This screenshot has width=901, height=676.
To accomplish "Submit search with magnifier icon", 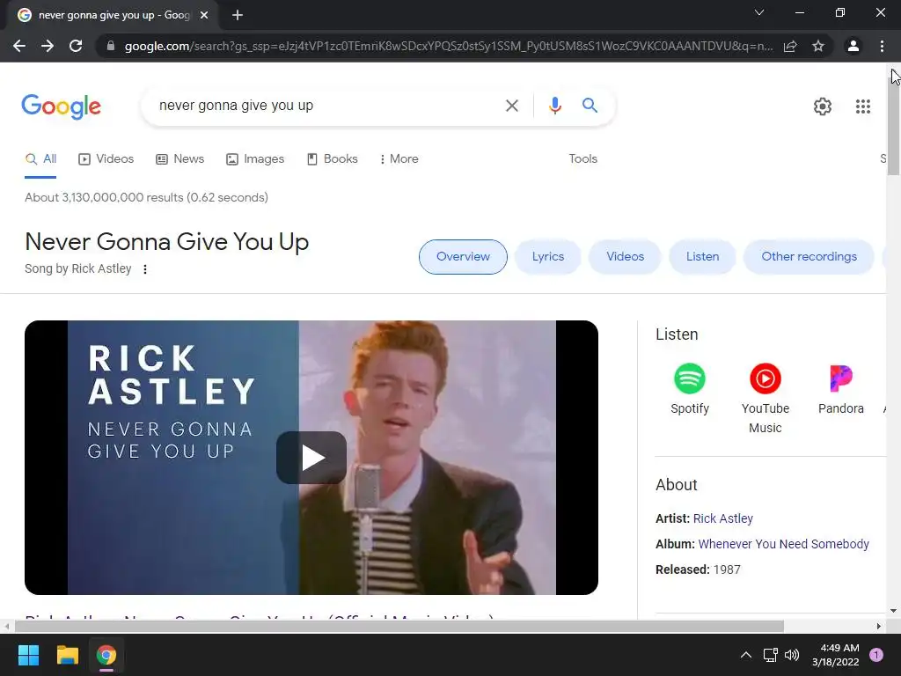I will (590, 106).
